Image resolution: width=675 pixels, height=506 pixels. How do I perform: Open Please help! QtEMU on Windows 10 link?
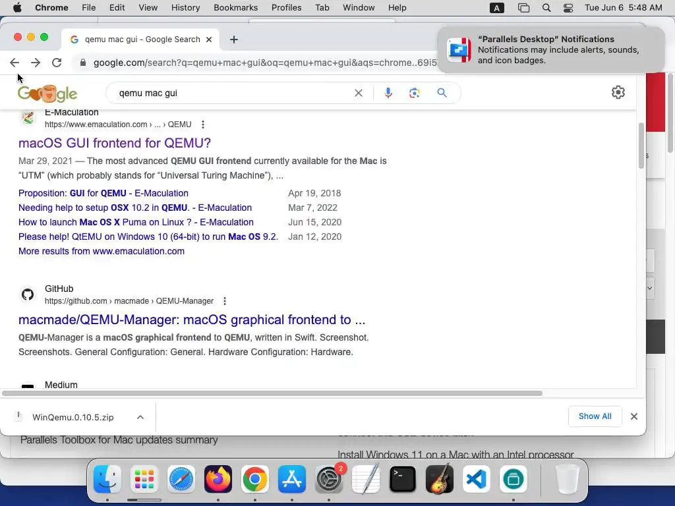[148, 237]
